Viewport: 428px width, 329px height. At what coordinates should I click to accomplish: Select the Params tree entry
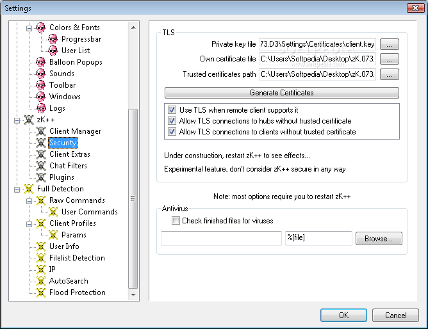click(74, 235)
